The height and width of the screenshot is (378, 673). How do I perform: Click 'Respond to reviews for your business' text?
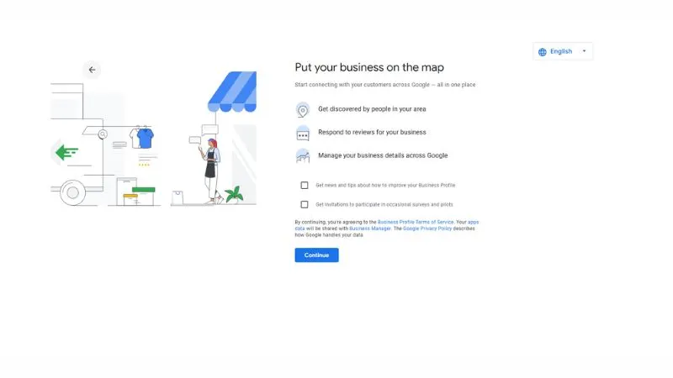click(x=372, y=132)
